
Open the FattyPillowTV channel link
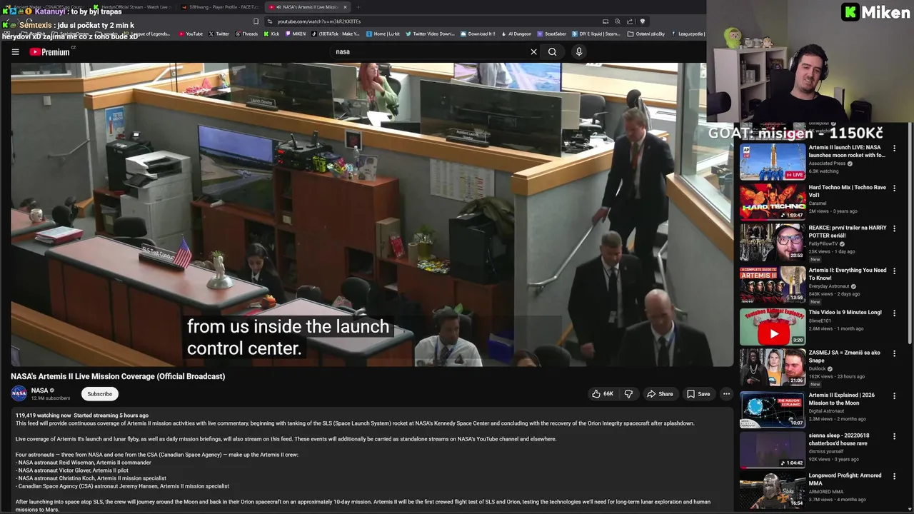tap(824, 243)
